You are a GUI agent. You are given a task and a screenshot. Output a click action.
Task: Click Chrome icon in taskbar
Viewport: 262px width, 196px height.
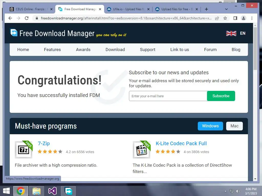pos(20,191)
